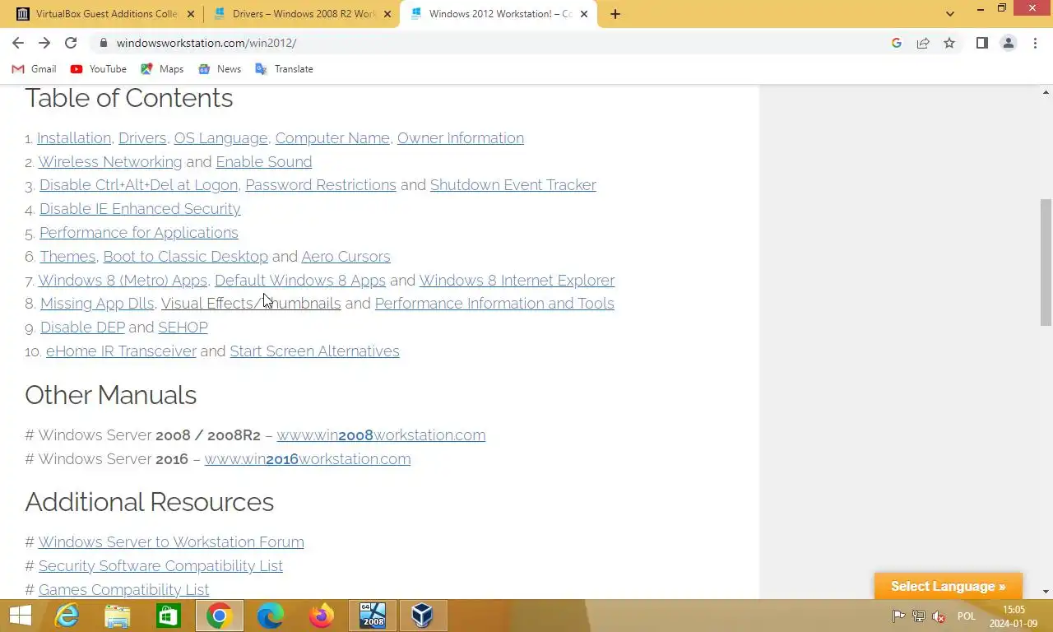Select the Windows 2012 Workstation tab
Screen dimensions: 1053x632
tap(498, 14)
